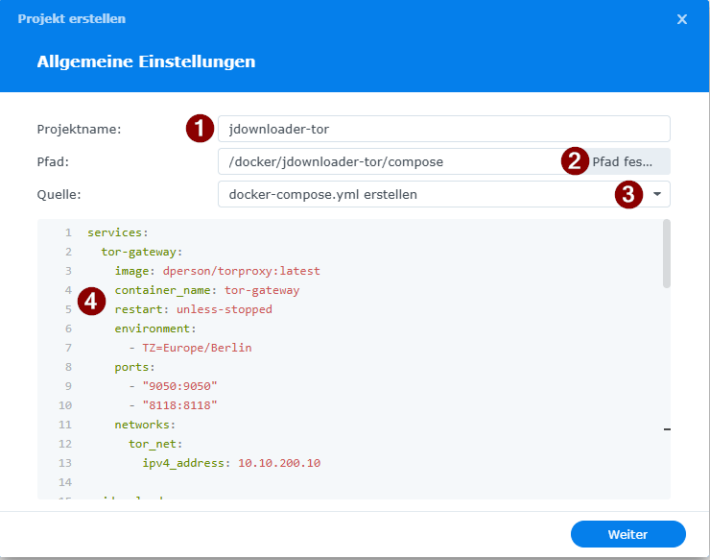The image size is (710, 560).
Task: Click the services: line in editor
Action: [x=118, y=232]
